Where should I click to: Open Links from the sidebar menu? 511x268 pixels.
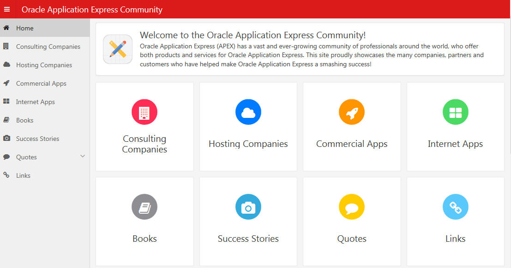coord(45,175)
